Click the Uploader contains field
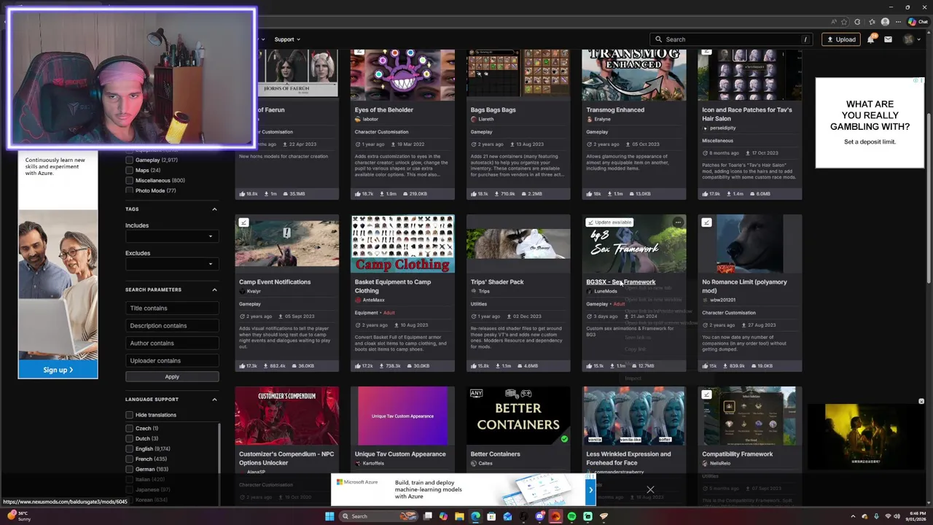Image resolution: width=933 pixels, height=525 pixels. [x=172, y=361]
